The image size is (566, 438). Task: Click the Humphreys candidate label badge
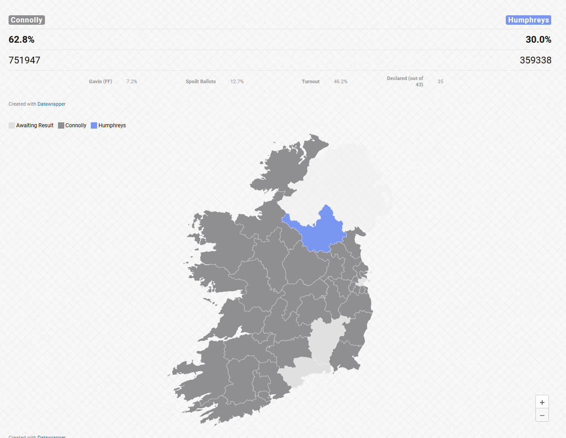pyautogui.click(x=528, y=20)
